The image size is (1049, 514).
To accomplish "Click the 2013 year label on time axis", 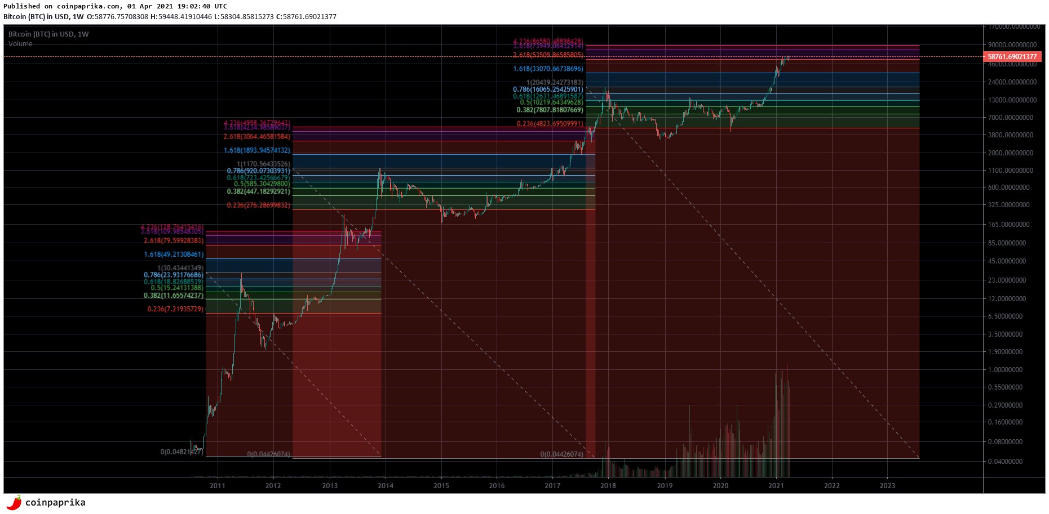I will click(330, 486).
